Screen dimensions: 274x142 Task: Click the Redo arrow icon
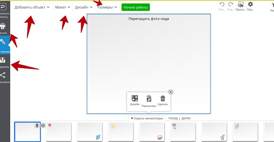[231, 4]
